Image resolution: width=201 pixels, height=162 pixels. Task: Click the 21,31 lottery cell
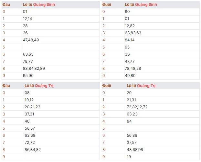(x=132, y=100)
